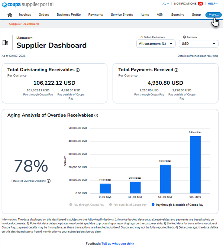Click info icon beside Total Outstanding Receivables

pos(78,70)
